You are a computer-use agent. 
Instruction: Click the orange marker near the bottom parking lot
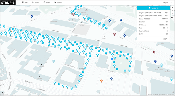point(101,81)
